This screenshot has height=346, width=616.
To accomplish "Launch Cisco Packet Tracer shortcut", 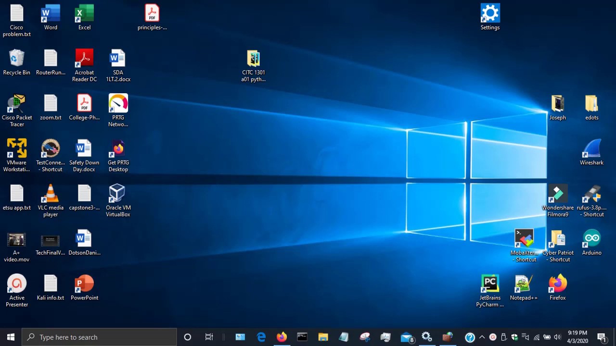I will pos(17,111).
